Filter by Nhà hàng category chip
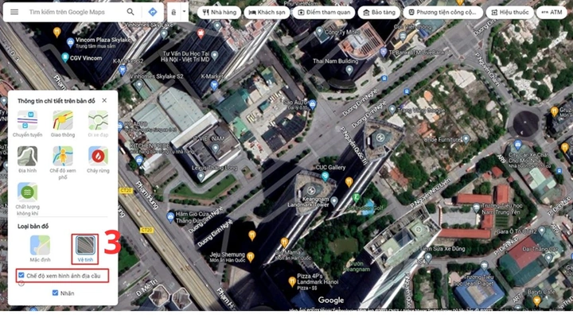Screen dimensions: 573x322 click(x=220, y=12)
